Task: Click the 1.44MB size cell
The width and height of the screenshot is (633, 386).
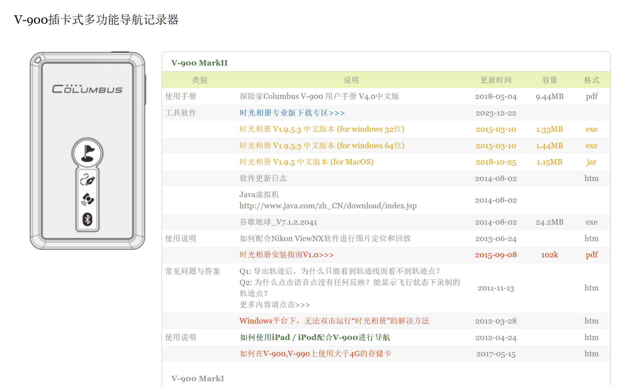Action: pos(550,146)
